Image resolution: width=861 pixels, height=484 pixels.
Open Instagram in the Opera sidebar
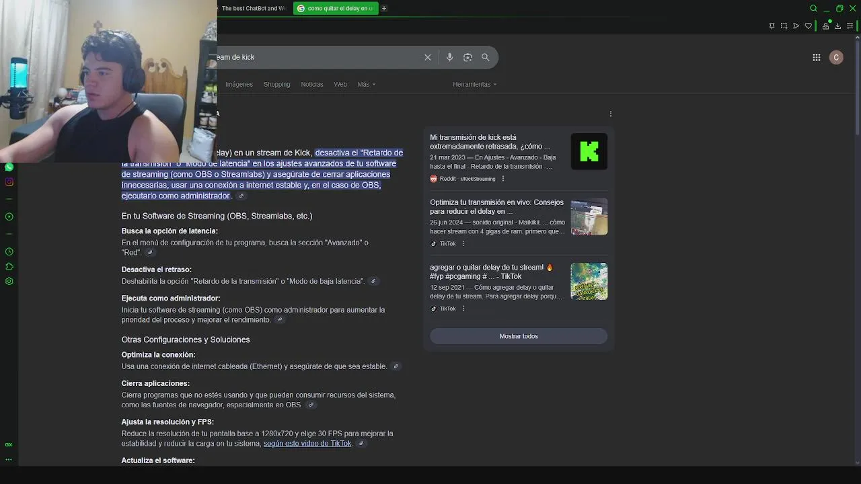9,182
